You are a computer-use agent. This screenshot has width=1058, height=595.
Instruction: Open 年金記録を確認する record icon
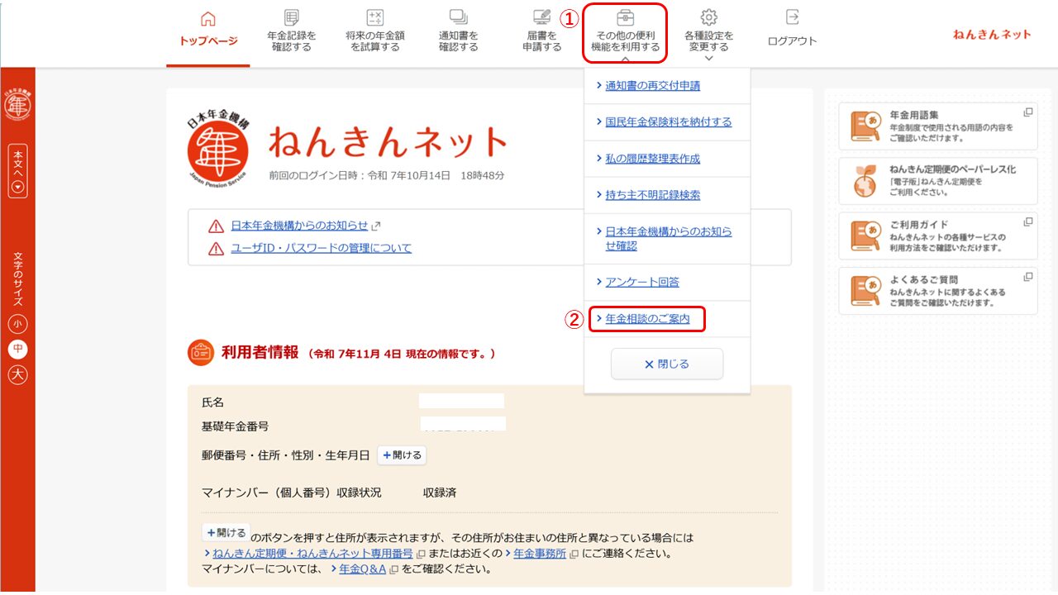[291, 17]
